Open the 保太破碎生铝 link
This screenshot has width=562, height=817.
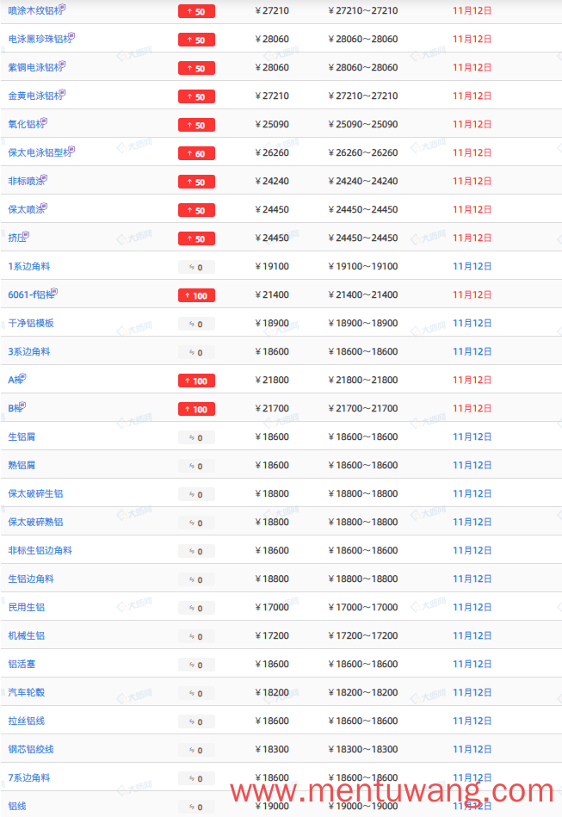tap(35, 493)
